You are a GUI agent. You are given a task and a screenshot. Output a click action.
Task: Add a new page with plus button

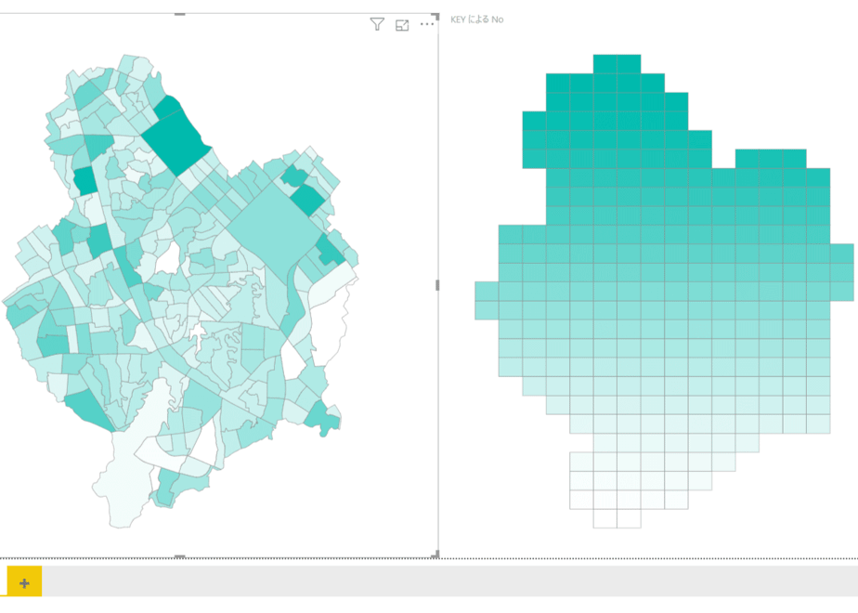point(24,583)
